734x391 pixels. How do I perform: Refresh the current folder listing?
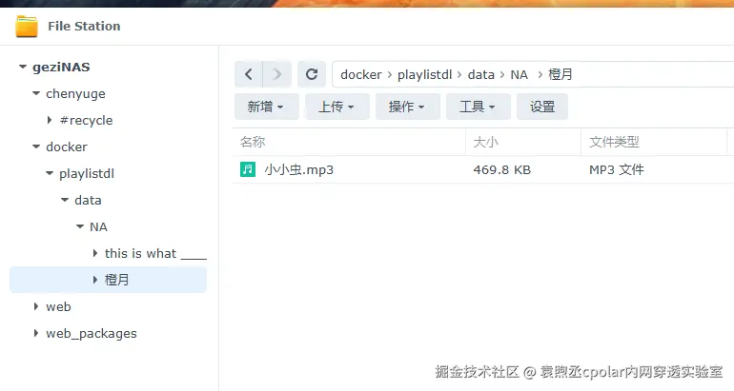[312, 74]
